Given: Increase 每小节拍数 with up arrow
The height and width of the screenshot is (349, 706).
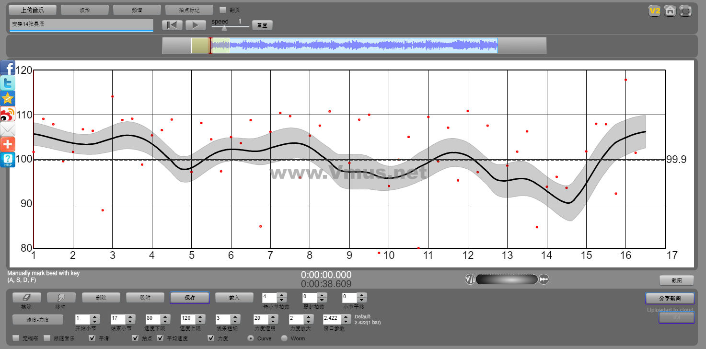Looking at the screenshot, I should 282,295.
